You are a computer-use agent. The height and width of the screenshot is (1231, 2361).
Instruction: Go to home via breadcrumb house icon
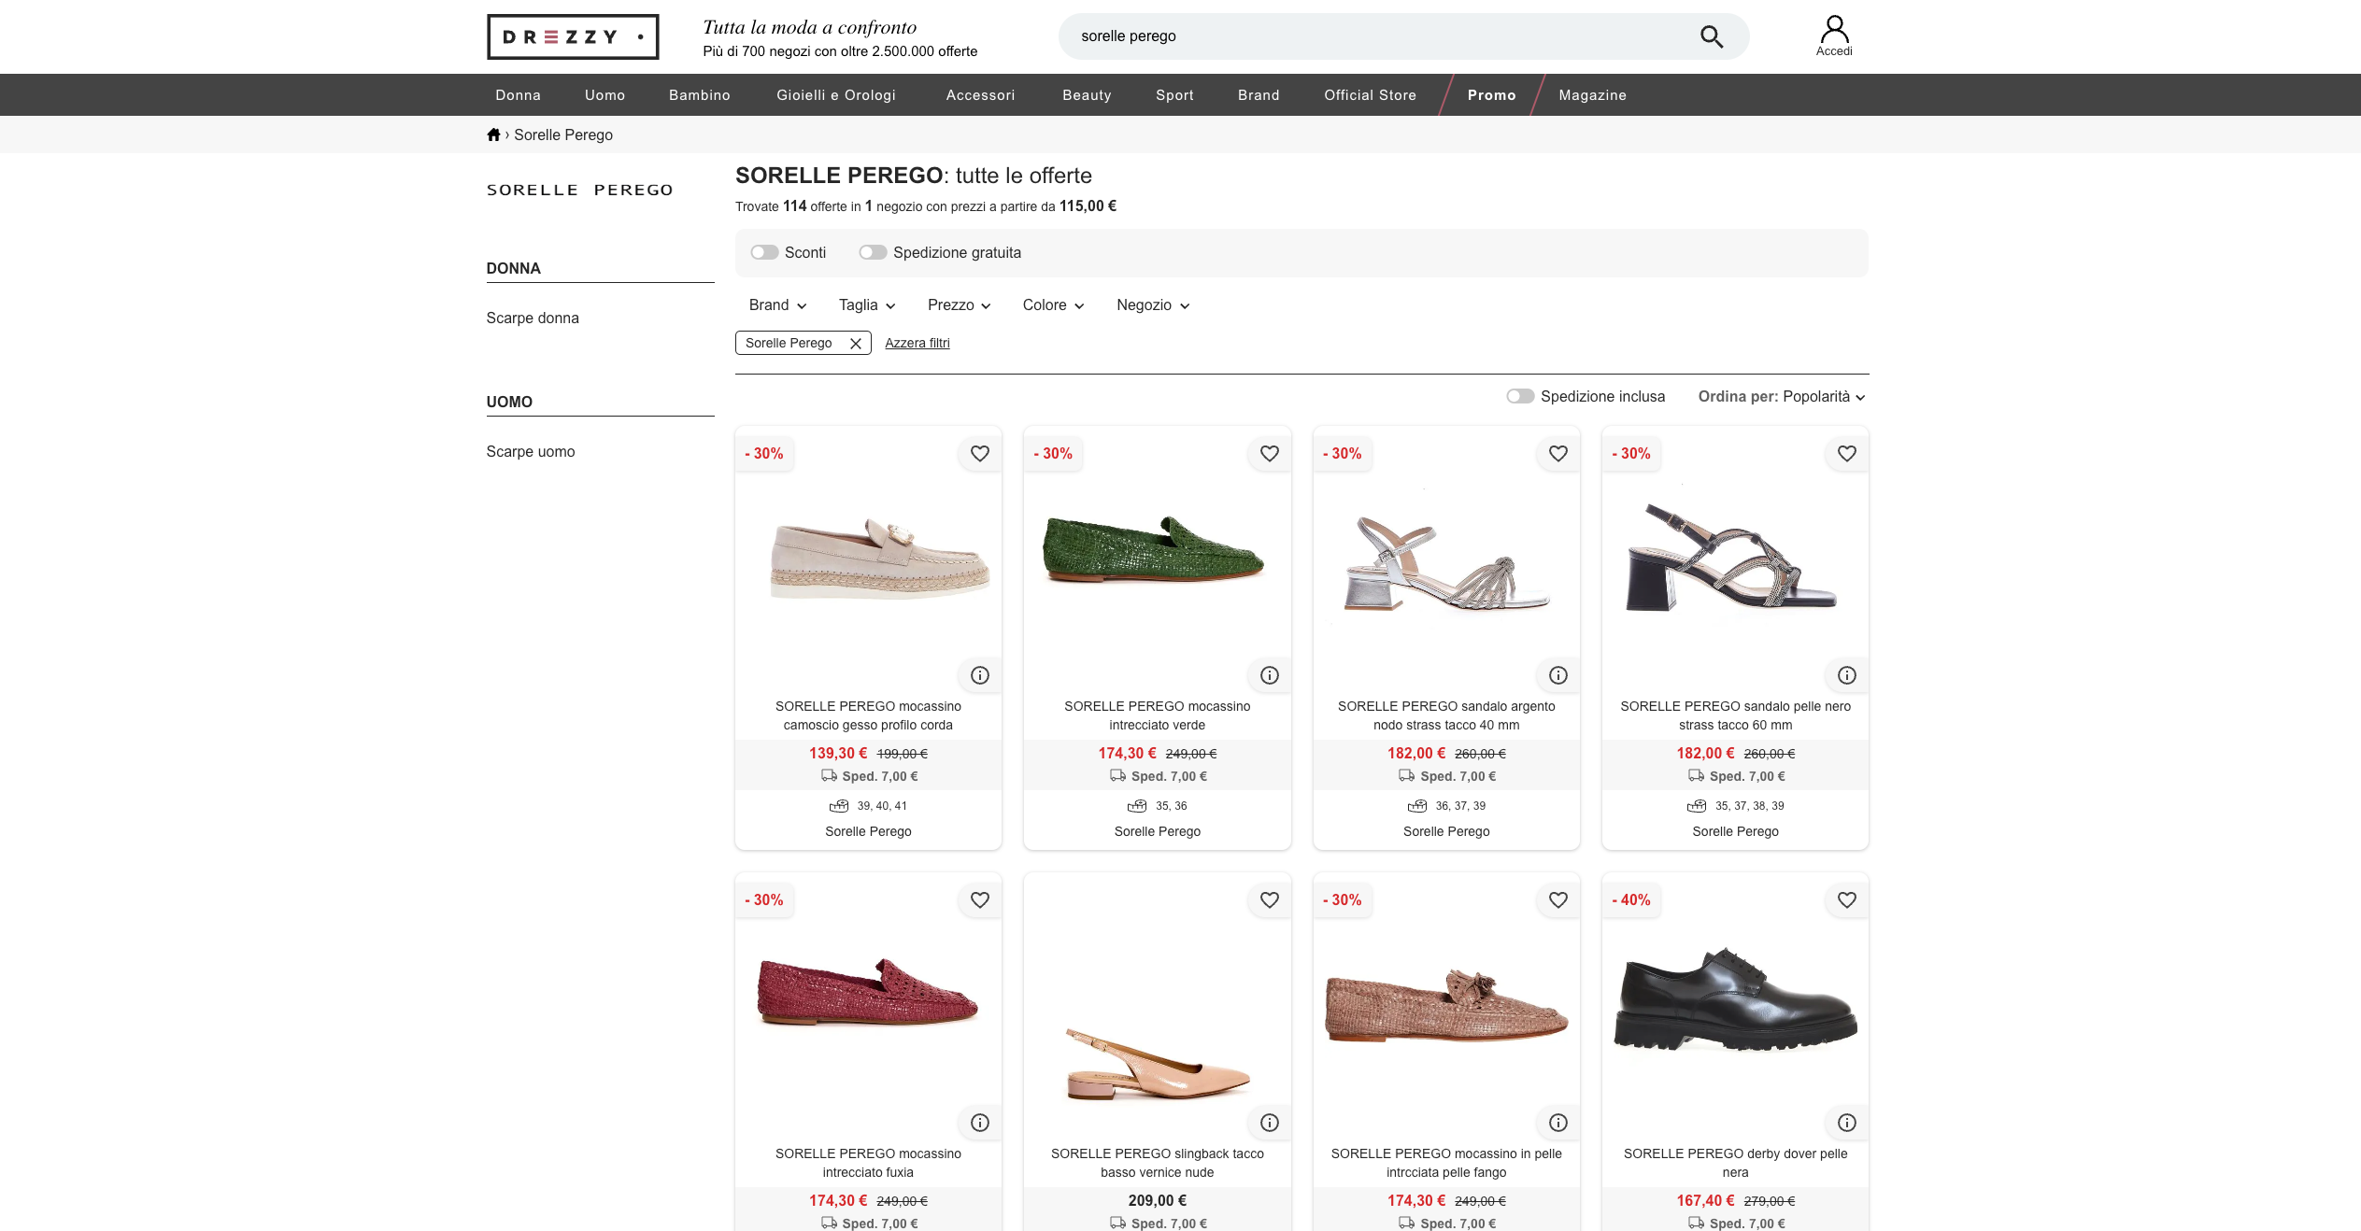pos(493,134)
